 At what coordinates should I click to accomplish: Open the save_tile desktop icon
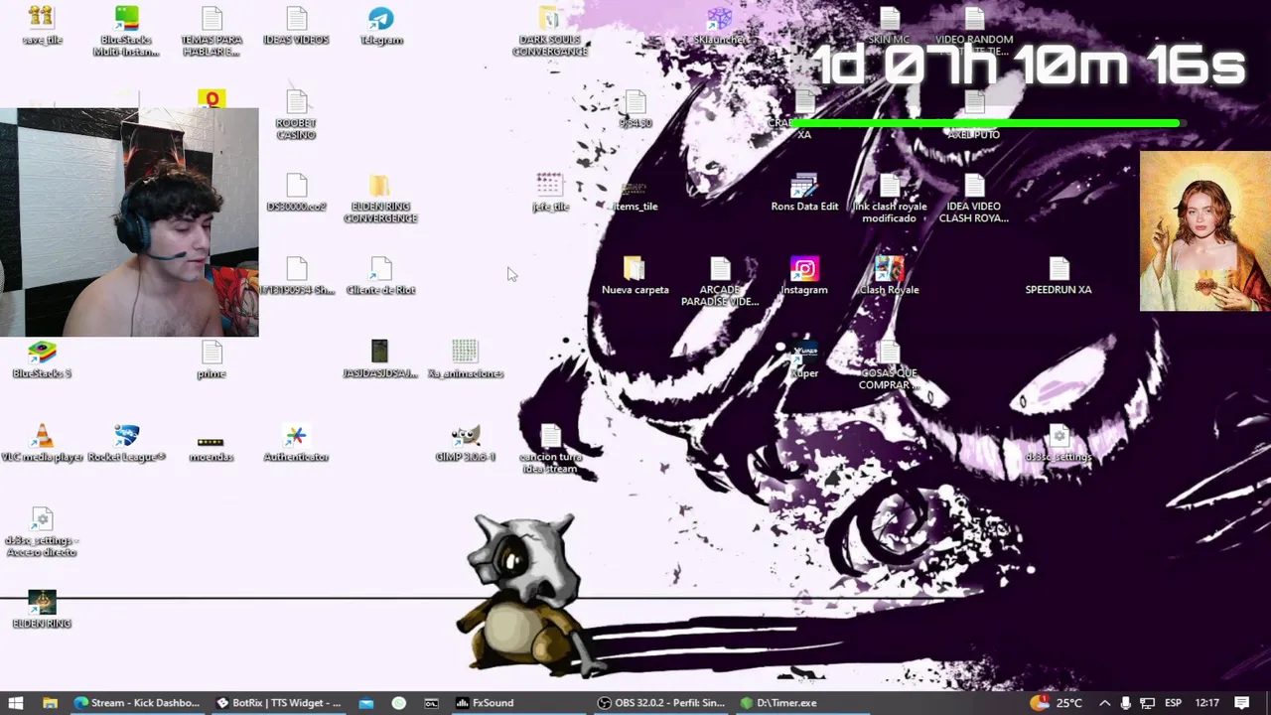point(42,26)
